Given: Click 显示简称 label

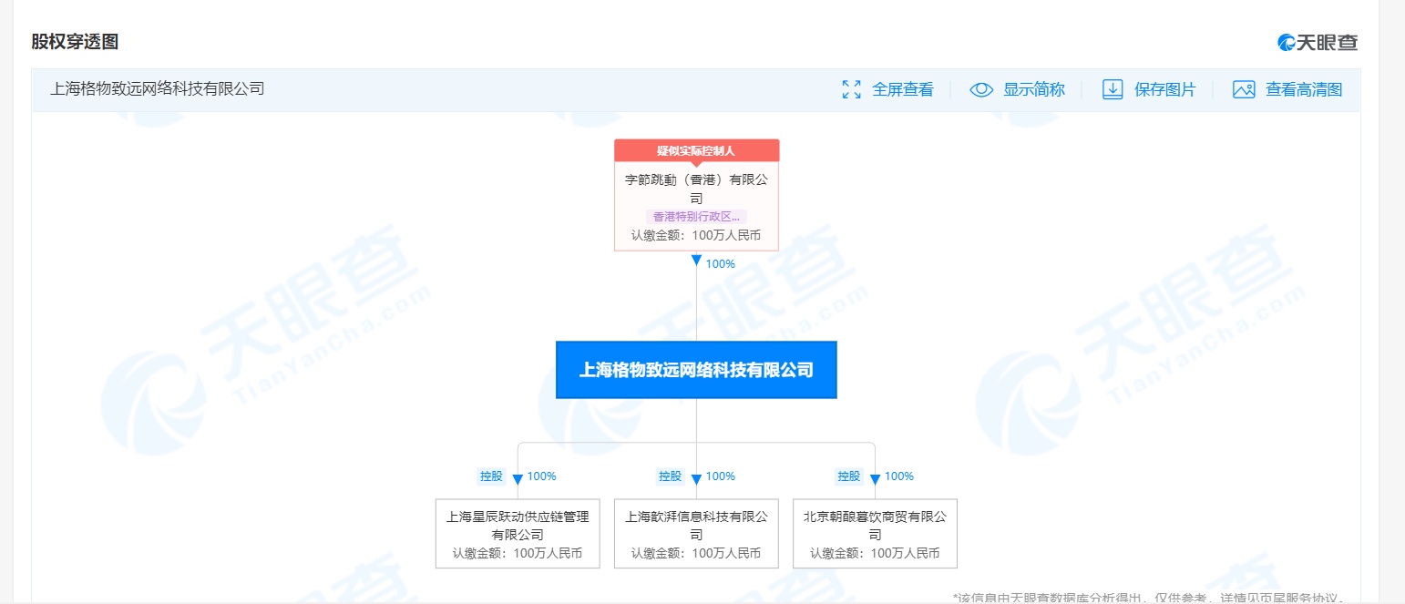Looking at the screenshot, I should tap(1034, 89).
